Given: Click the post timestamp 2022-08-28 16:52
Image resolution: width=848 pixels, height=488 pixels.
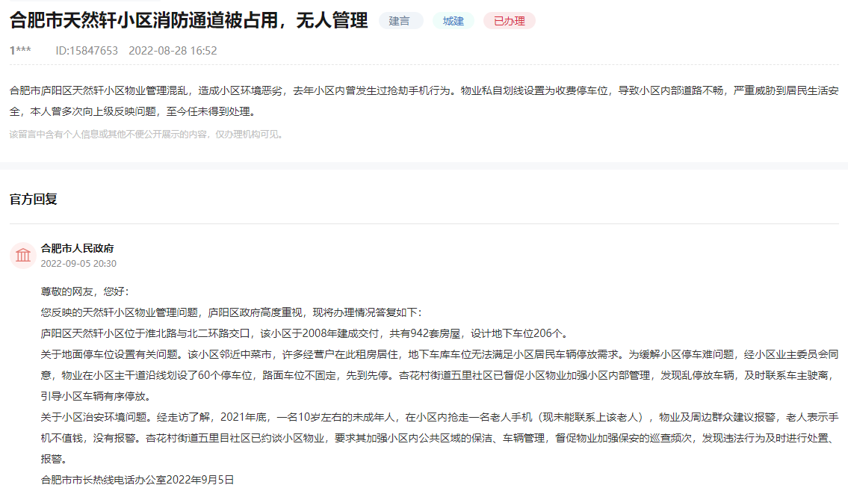Looking at the screenshot, I should [173, 50].
